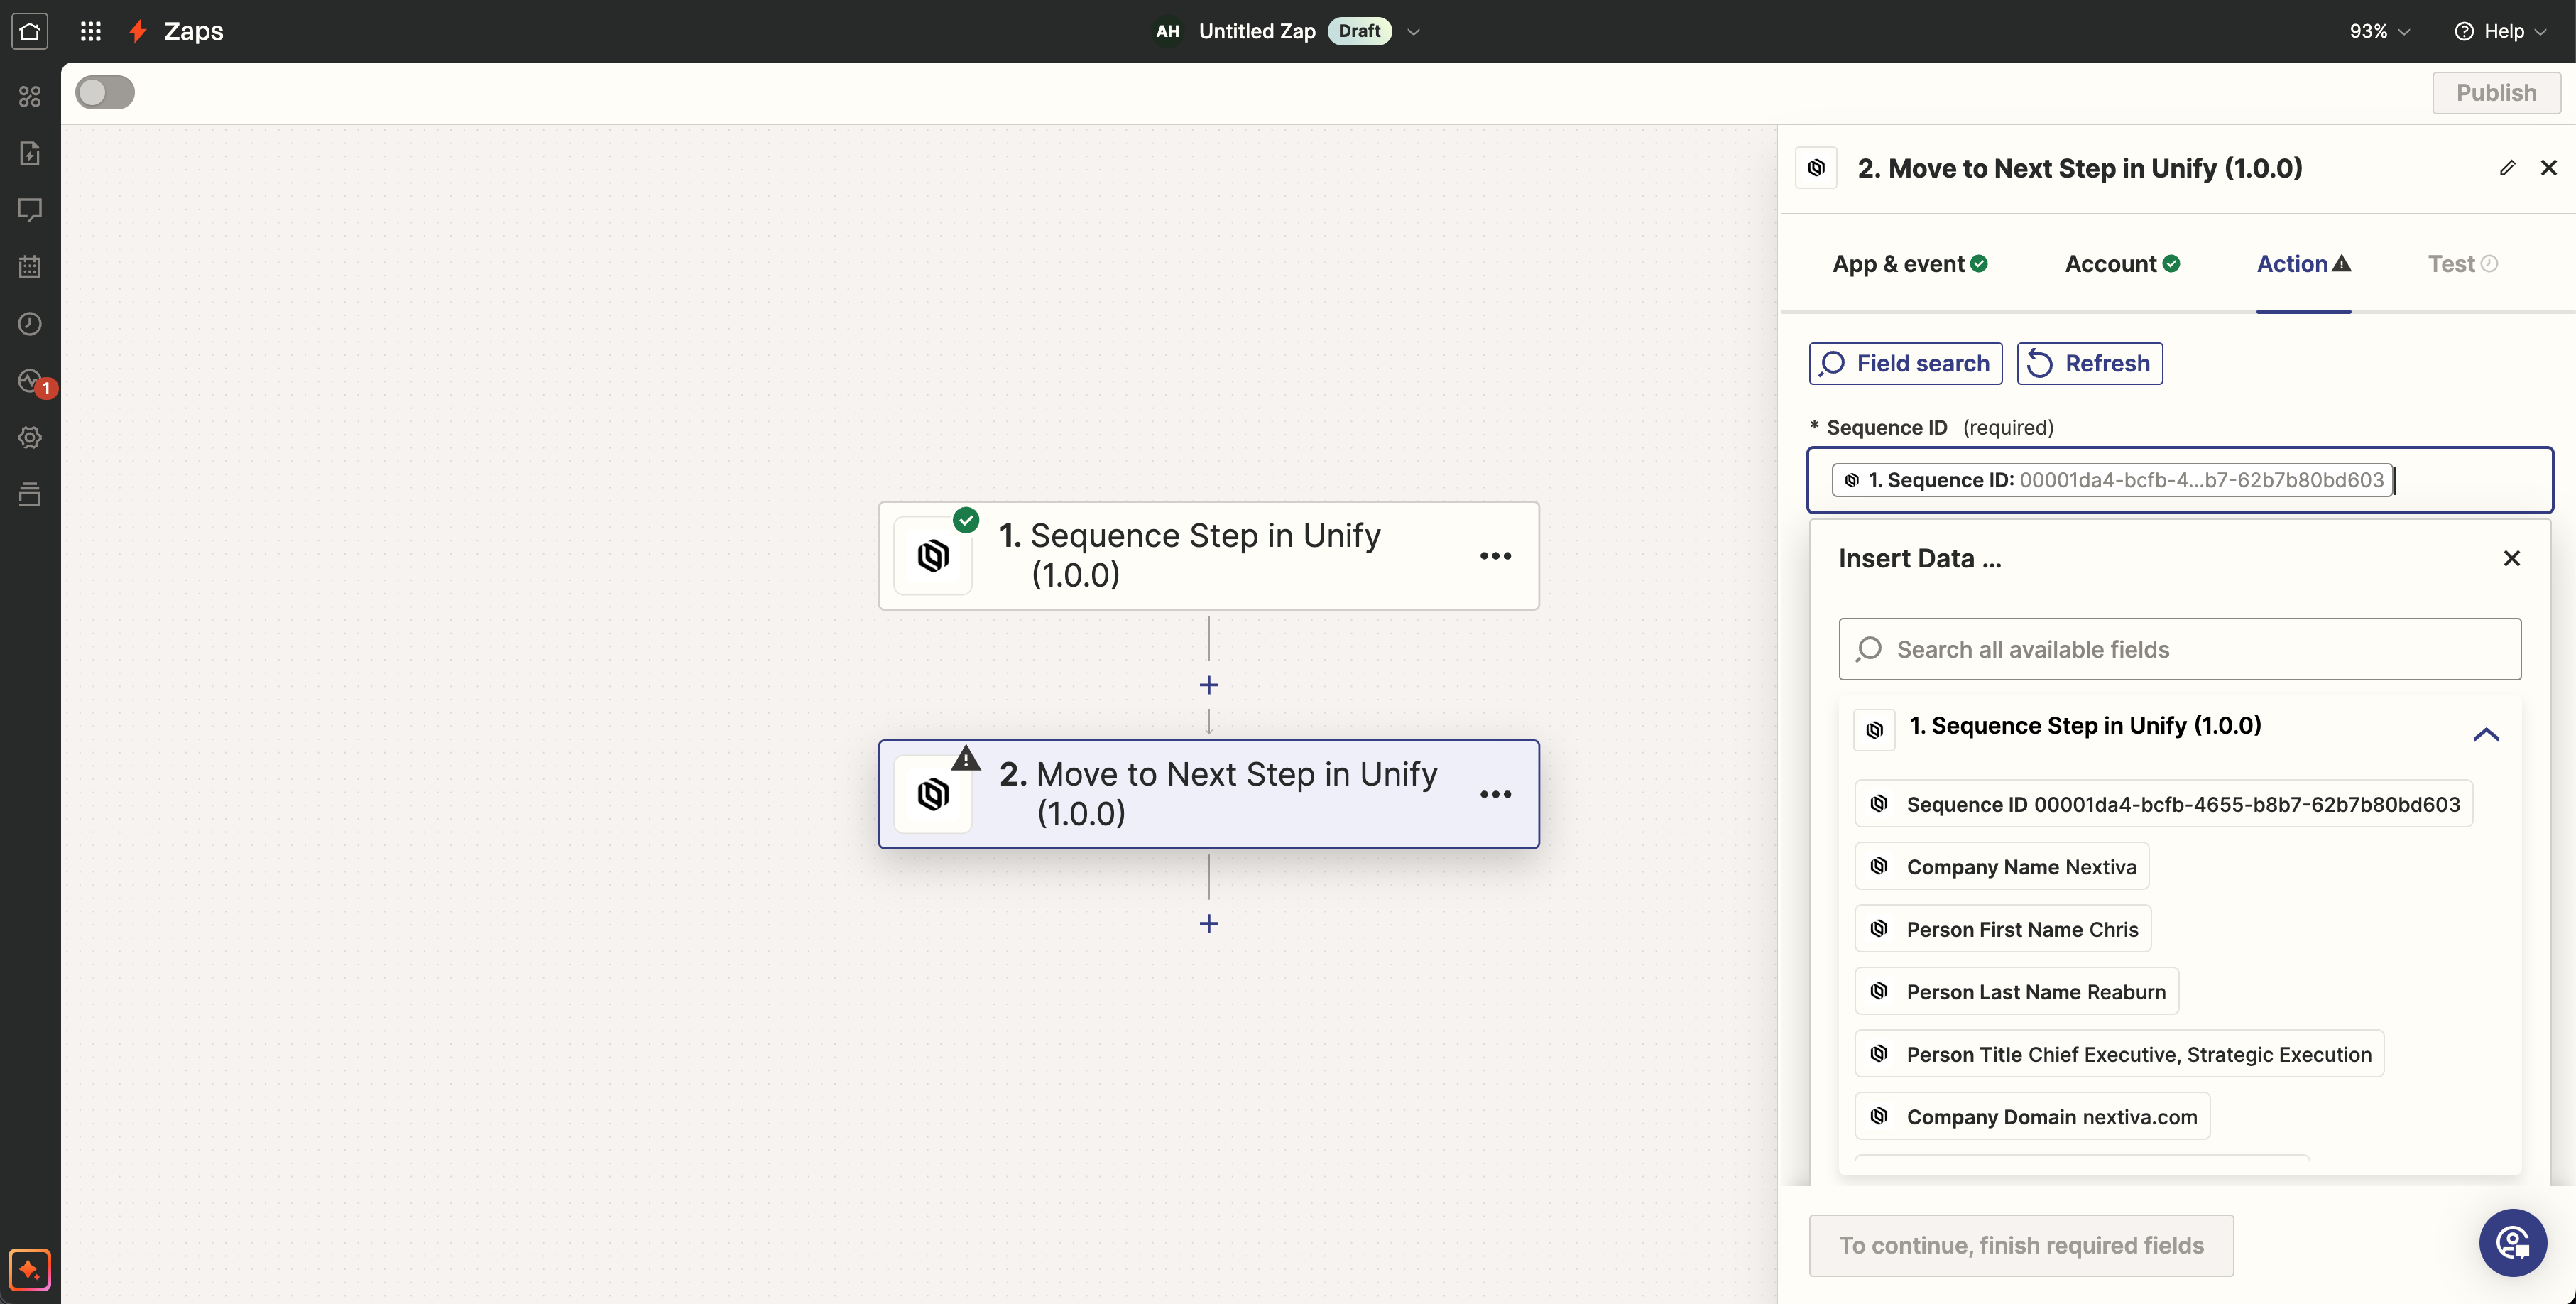Flip the Zap on/off toggle switch
The height and width of the screenshot is (1304, 2576).
tap(104, 92)
